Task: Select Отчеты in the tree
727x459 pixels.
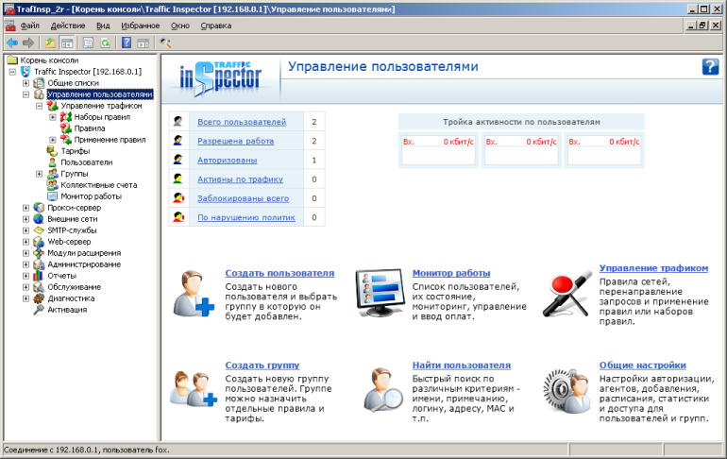Action: click(x=61, y=277)
